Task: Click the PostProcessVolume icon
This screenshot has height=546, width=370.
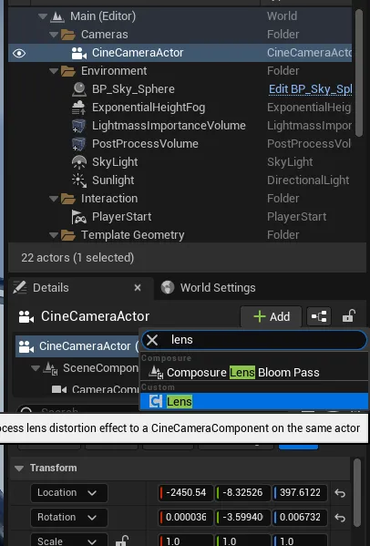Action: coord(78,144)
